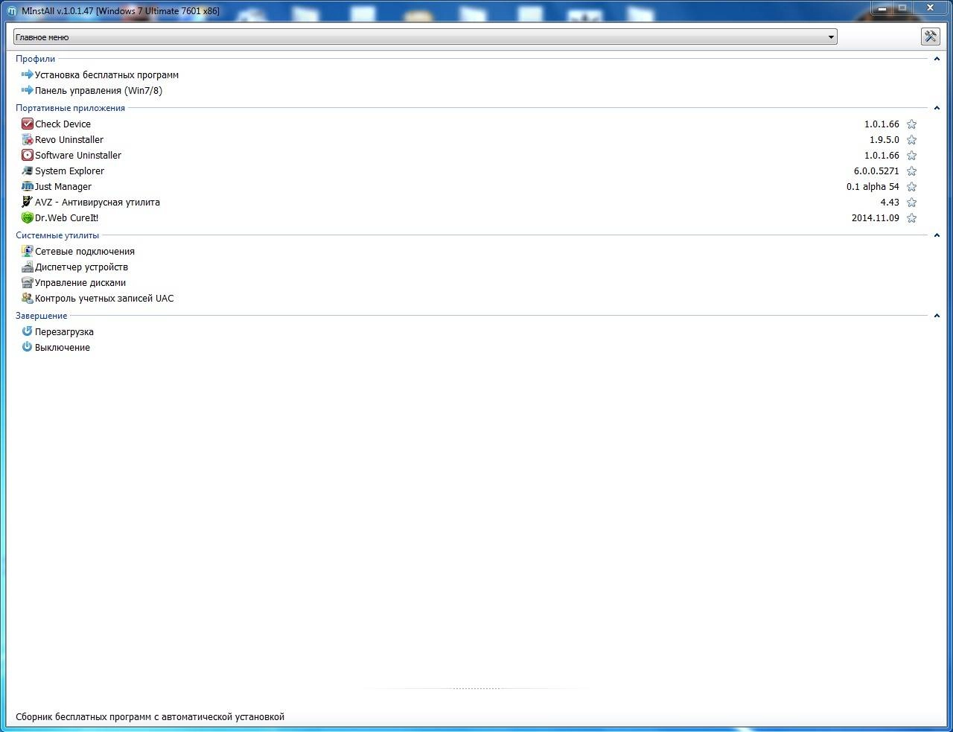This screenshot has height=732, width=953.
Task: Collapse the Системные утилиты section
Action: (x=937, y=235)
